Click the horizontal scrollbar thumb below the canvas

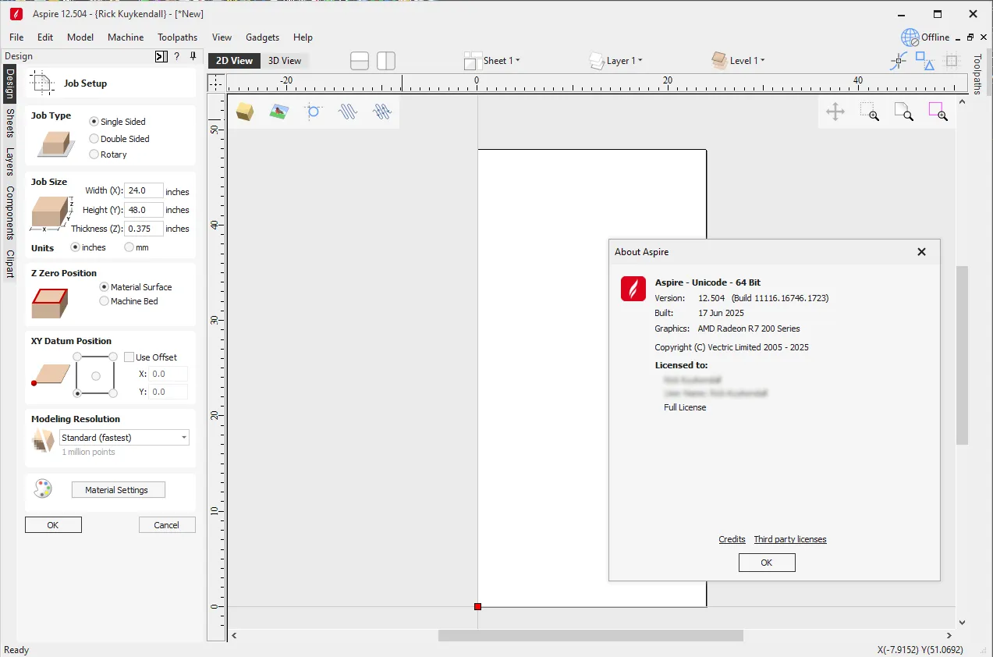click(590, 636)
